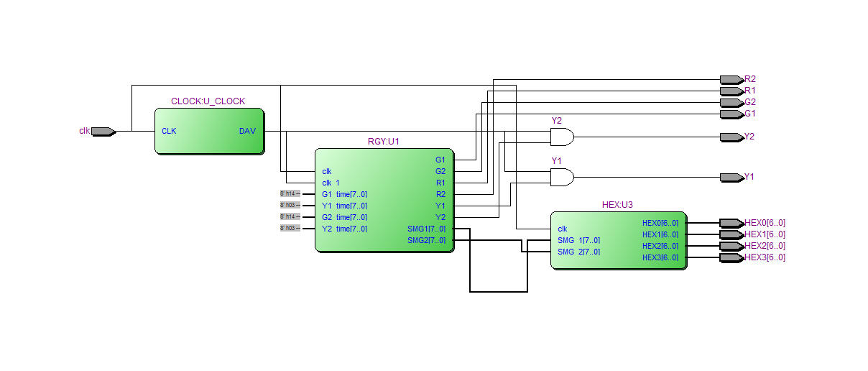Click the G2_time[7..0] input port
Screen dimensions: 868x371
[345, 217]
